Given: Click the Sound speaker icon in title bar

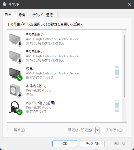Looking at the screenshot, I should [x=4, y=4].
